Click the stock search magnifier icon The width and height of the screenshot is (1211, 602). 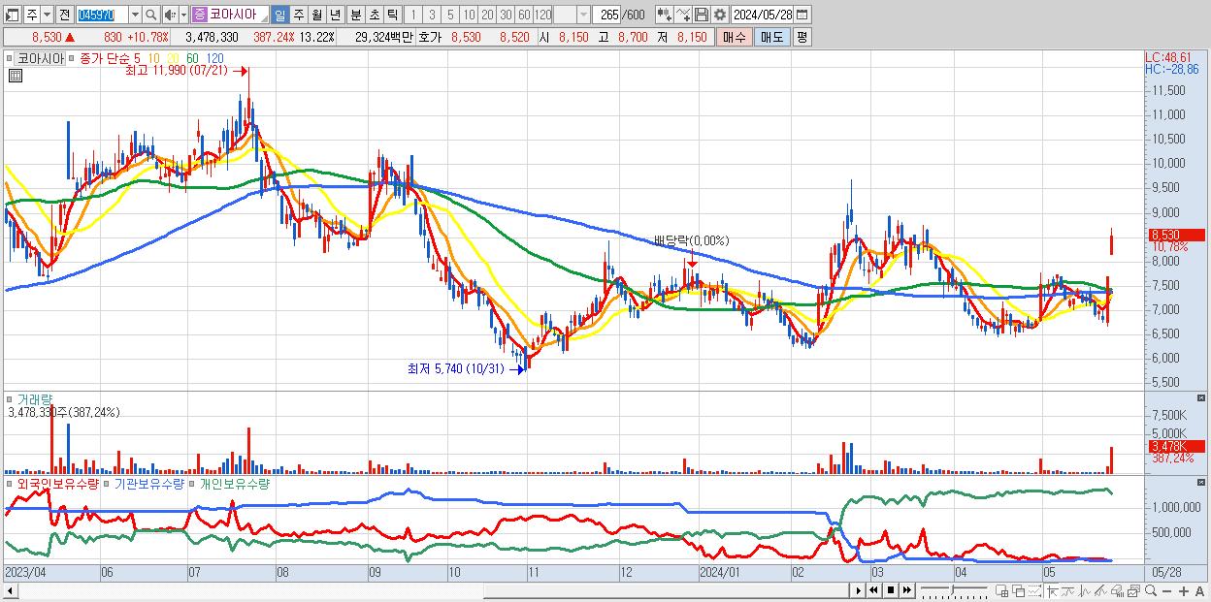coord(151,15)
